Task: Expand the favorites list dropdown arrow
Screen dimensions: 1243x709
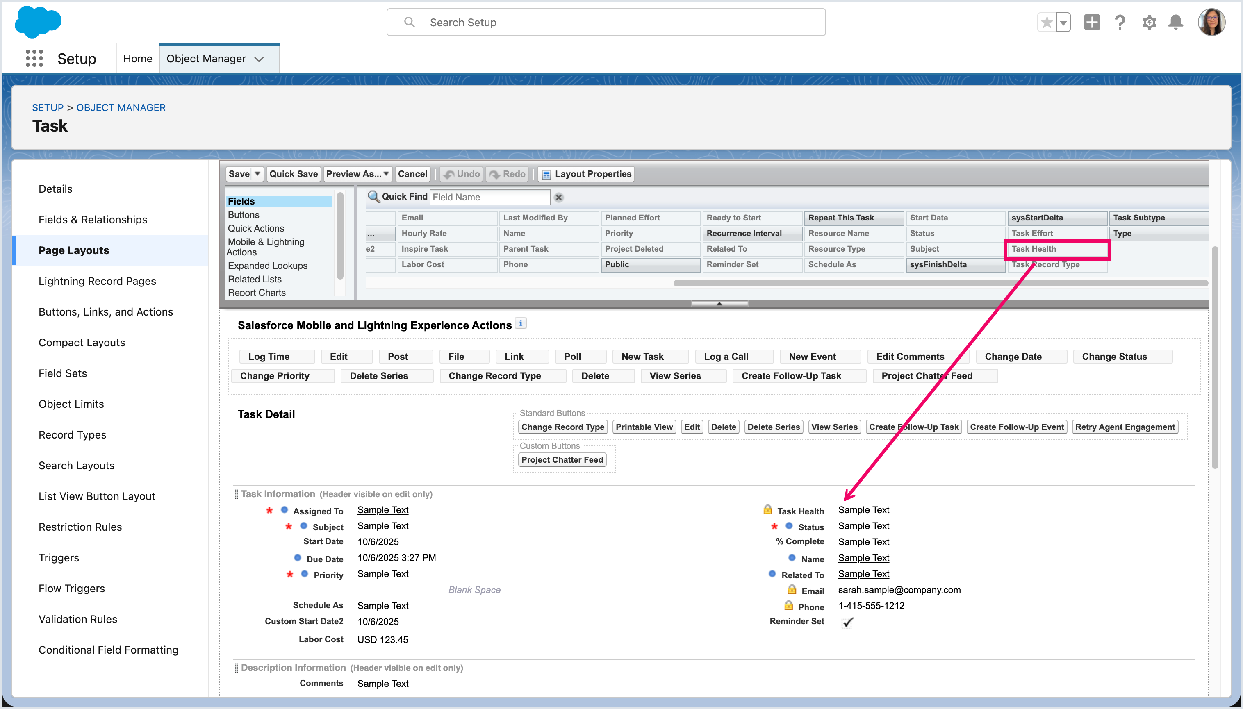Action: (x=1063, y=23)
